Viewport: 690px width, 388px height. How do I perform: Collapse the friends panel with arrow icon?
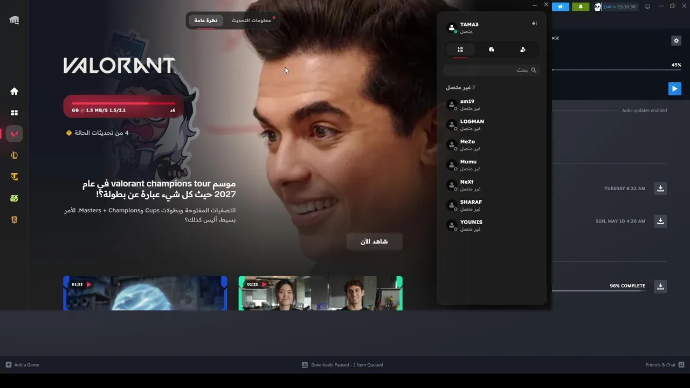[534, 23]
